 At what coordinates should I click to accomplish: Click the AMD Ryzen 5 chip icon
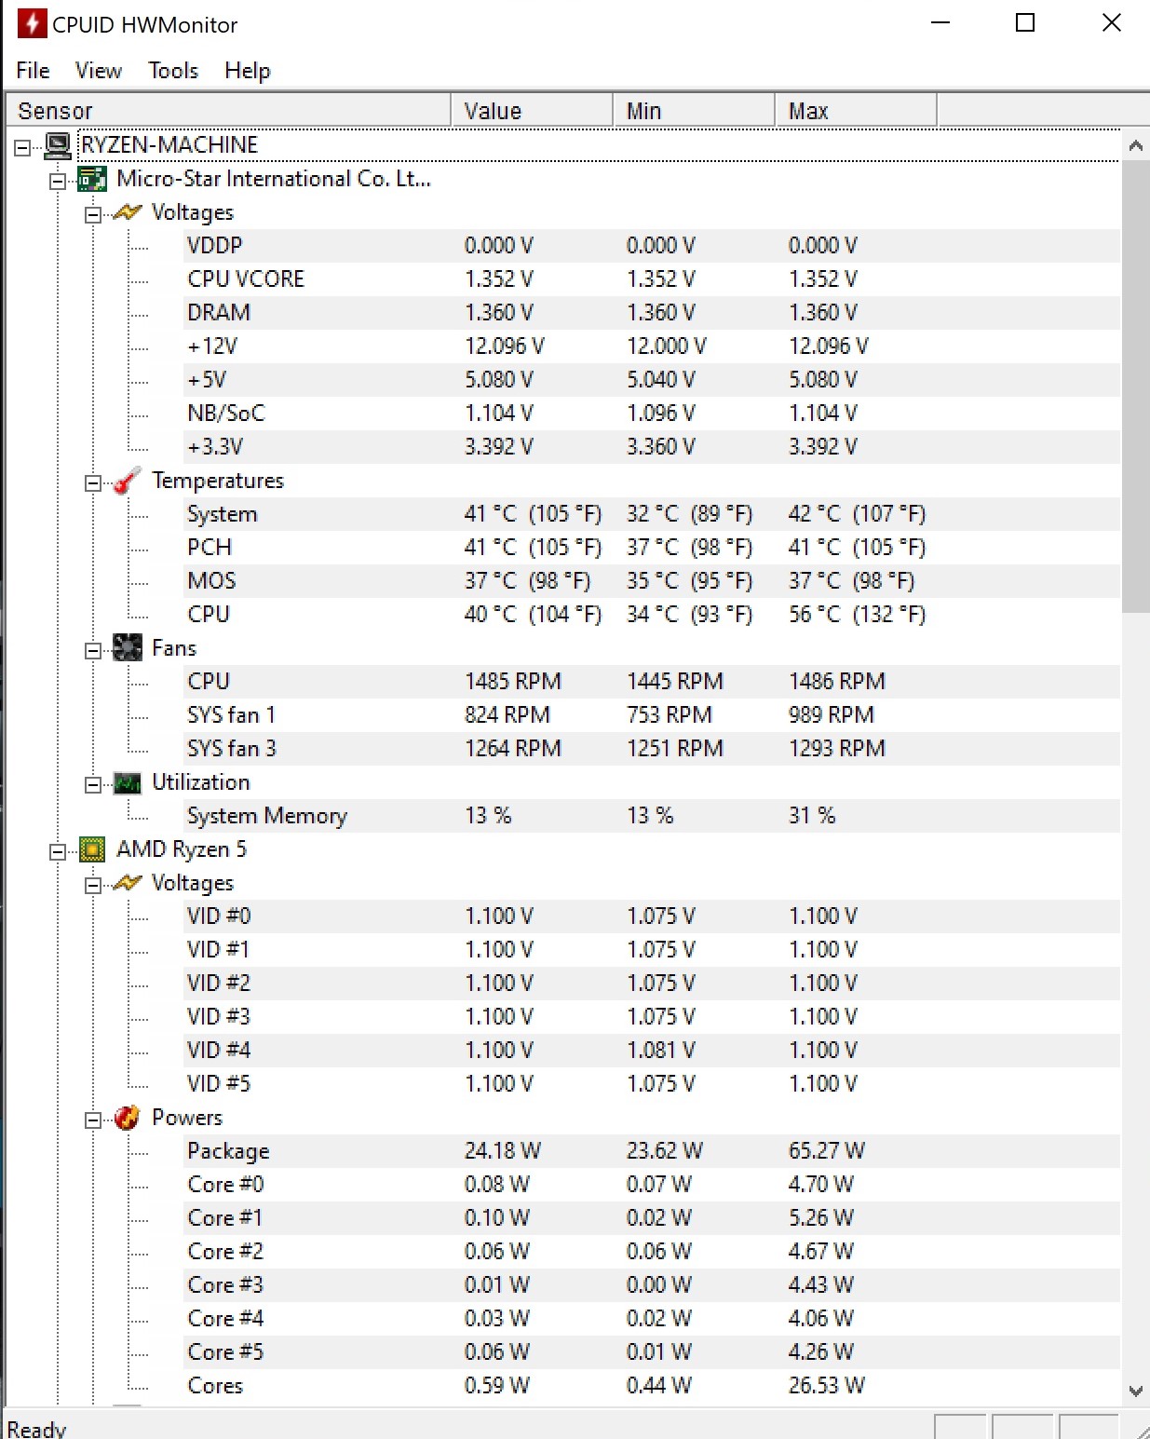tap(92, 849)
